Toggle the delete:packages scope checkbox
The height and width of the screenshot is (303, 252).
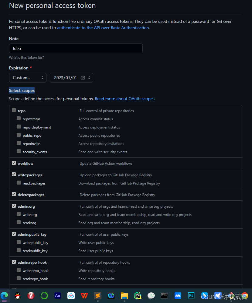click(14, 194)
